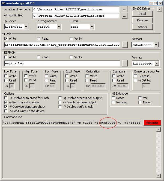Toggle -F Override signature check
164x181 pixels.
6,107
